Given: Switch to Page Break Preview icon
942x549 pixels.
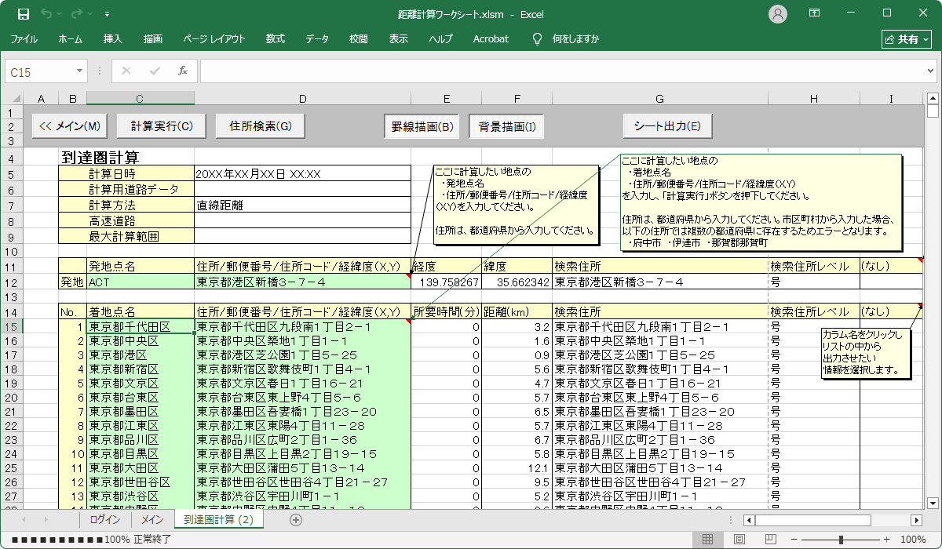Looking at the screenshot, I should coord(770,539).
